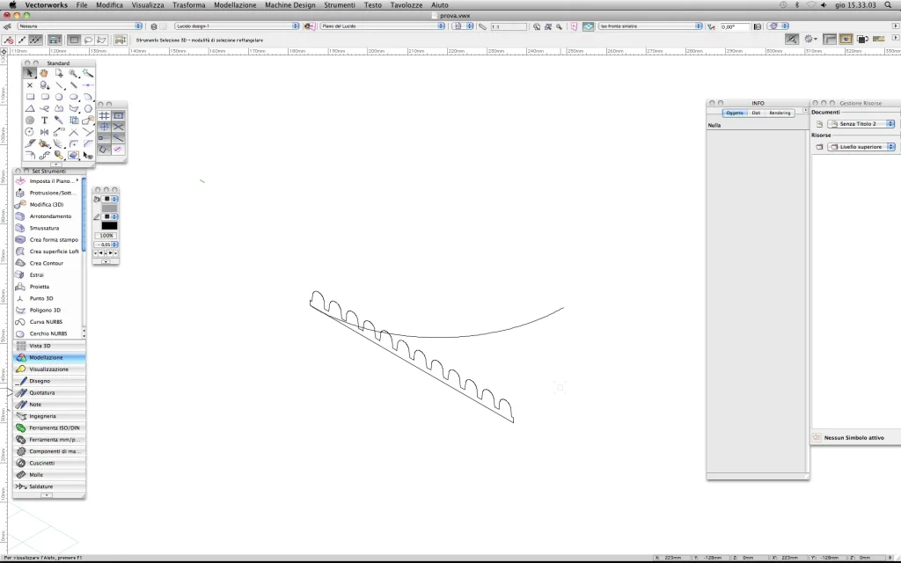Switch to lasso selection mode

88,40
